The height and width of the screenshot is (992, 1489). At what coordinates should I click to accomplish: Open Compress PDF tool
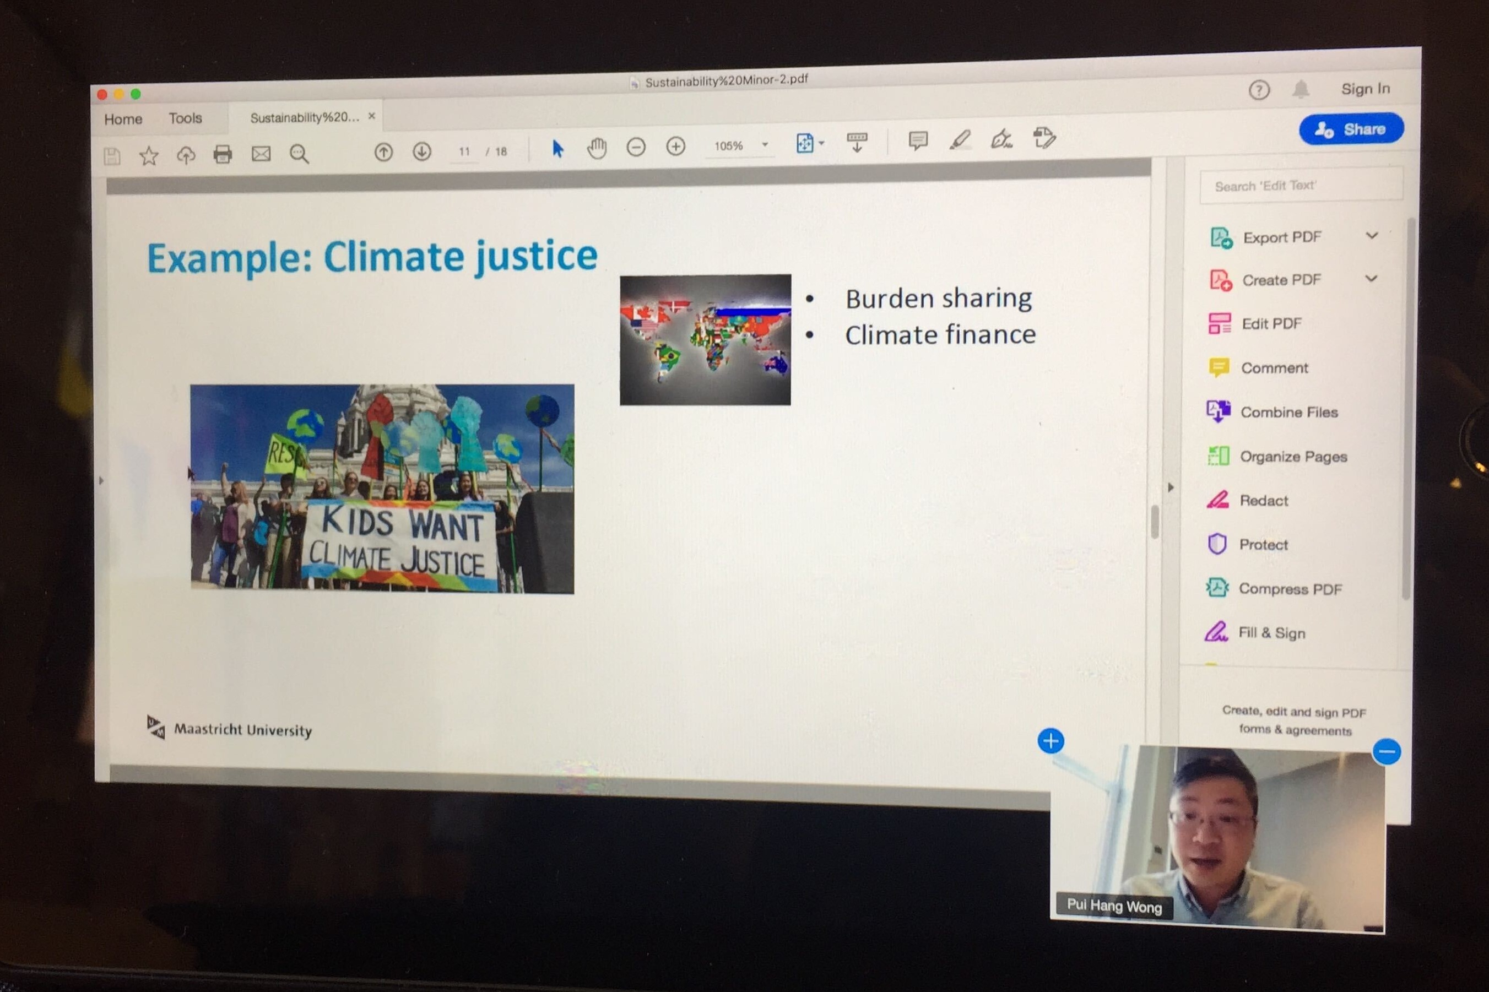1273,588
